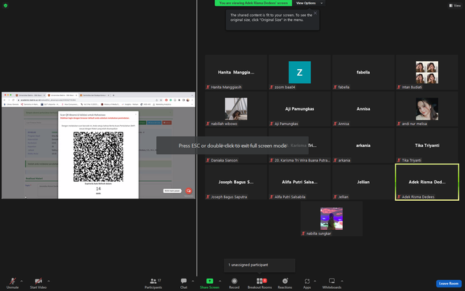Viewport: 465px width, 291px height.
Task: Select Tika Triyanti's tile
Action: tap(427, 145)
